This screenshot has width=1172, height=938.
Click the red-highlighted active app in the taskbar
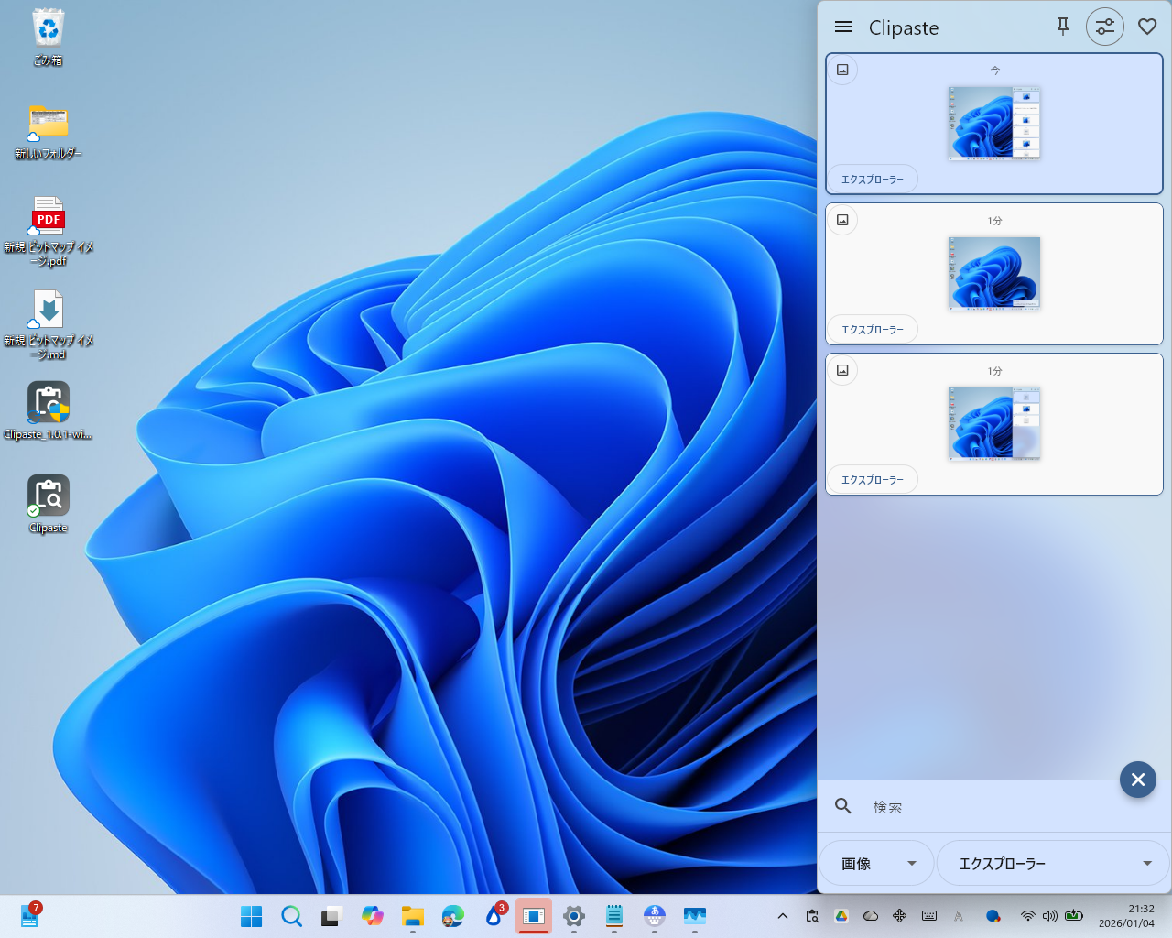[x=534, y=916]
